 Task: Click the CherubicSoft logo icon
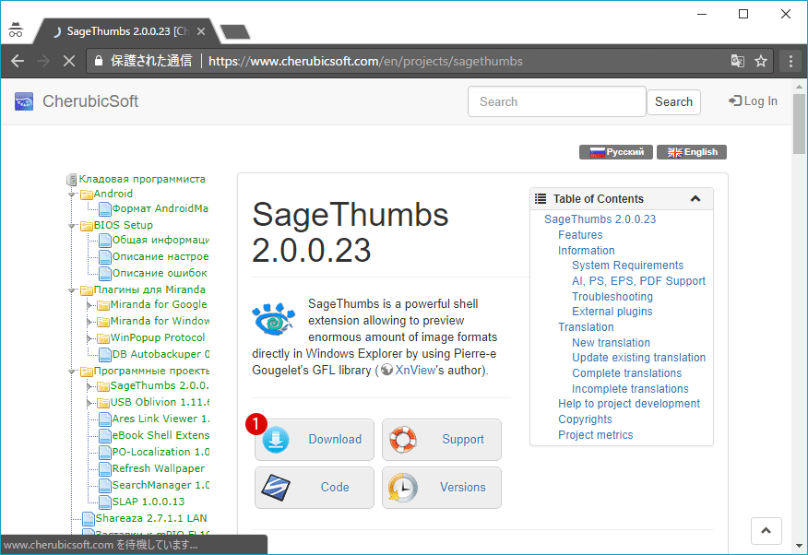coord(24,101)
